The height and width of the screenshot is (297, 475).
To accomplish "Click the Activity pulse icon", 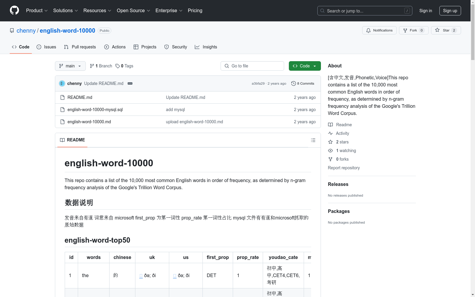I will (330, 133).
